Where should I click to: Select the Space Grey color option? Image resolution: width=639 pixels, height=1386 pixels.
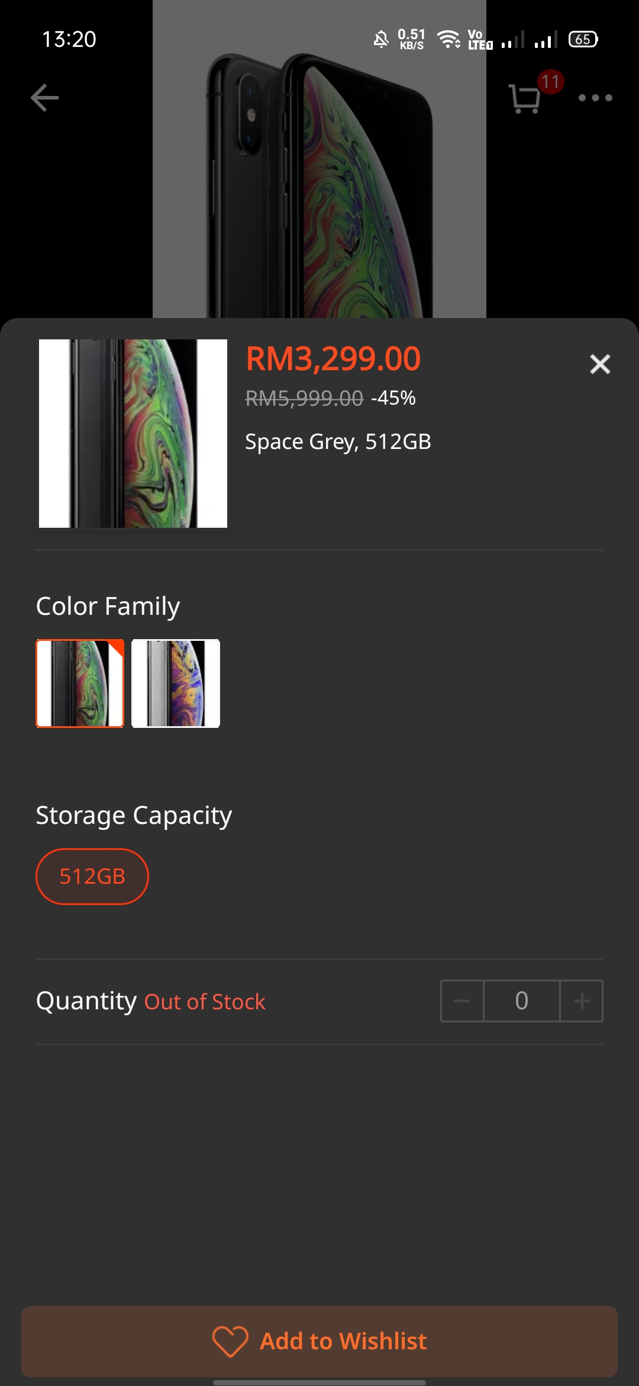click(80, 684)
